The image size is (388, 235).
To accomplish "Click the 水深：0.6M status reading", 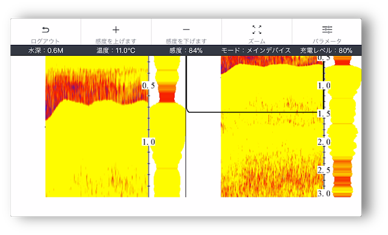I will coord(46,51).
